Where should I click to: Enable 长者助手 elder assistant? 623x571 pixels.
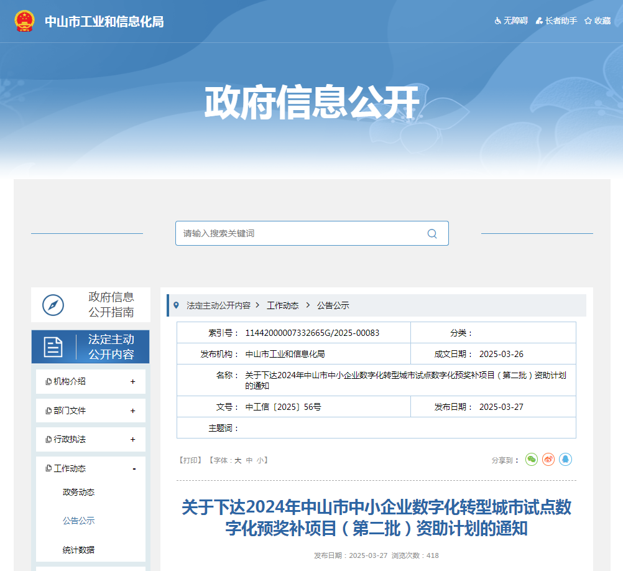point(556,21)
